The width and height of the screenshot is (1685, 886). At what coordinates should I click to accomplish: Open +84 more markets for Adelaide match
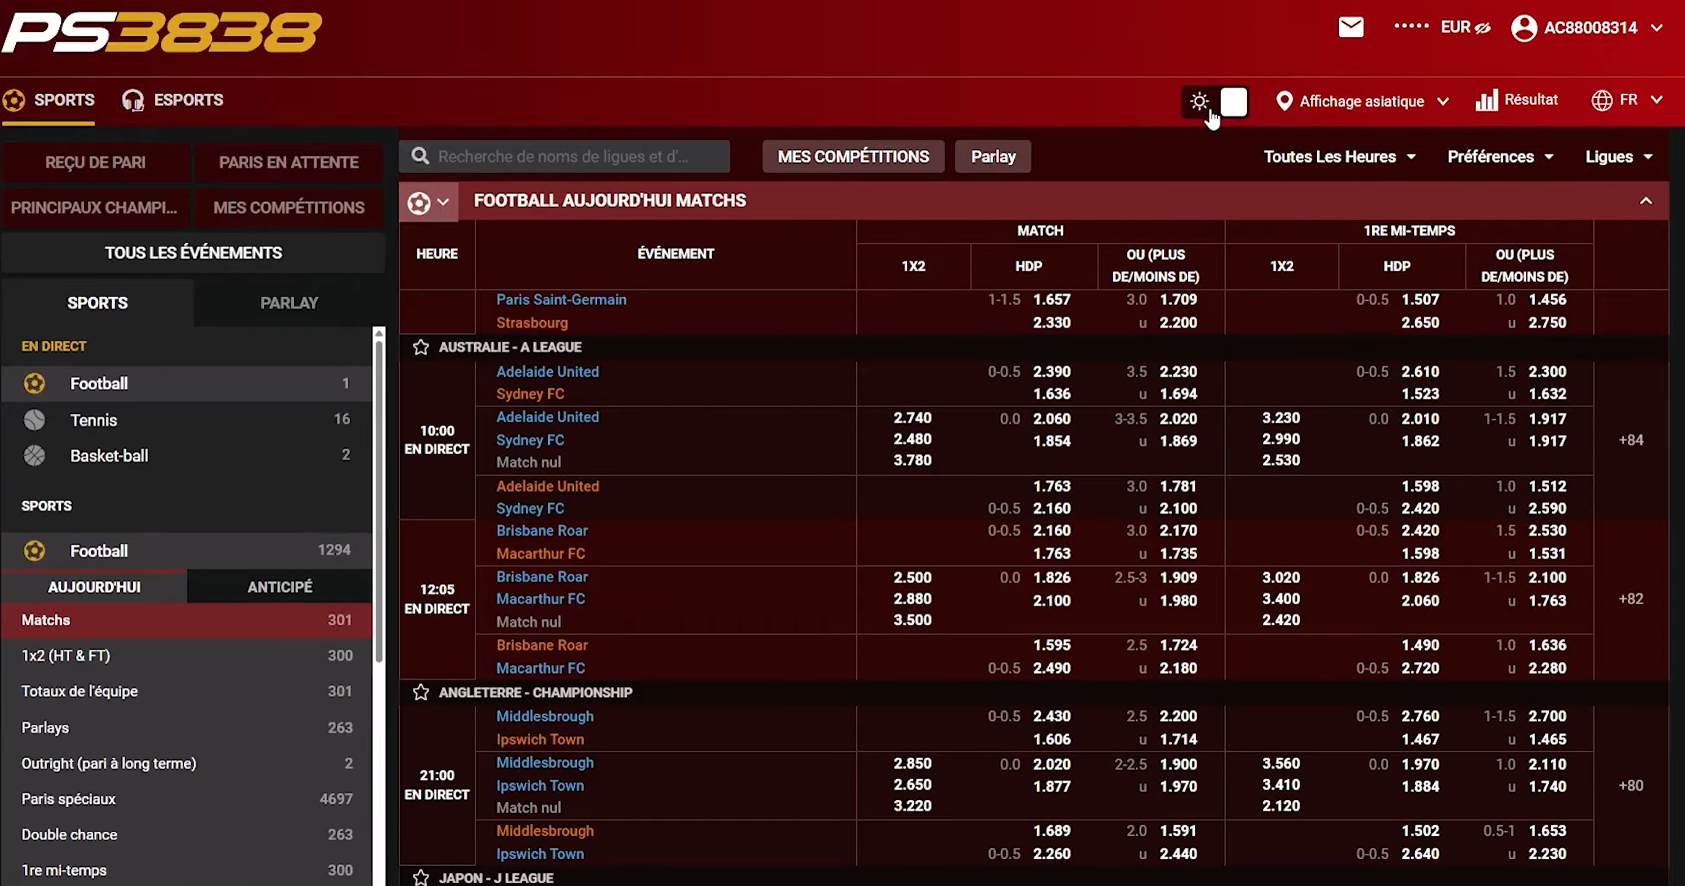[1630, 440]
